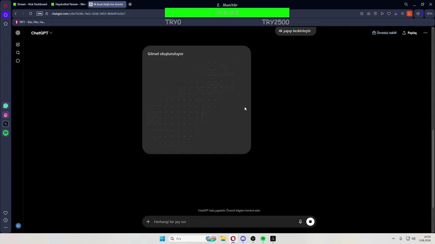Search tabs with top-right magnifier
The image size is (435, 244).
coord(406,4)
